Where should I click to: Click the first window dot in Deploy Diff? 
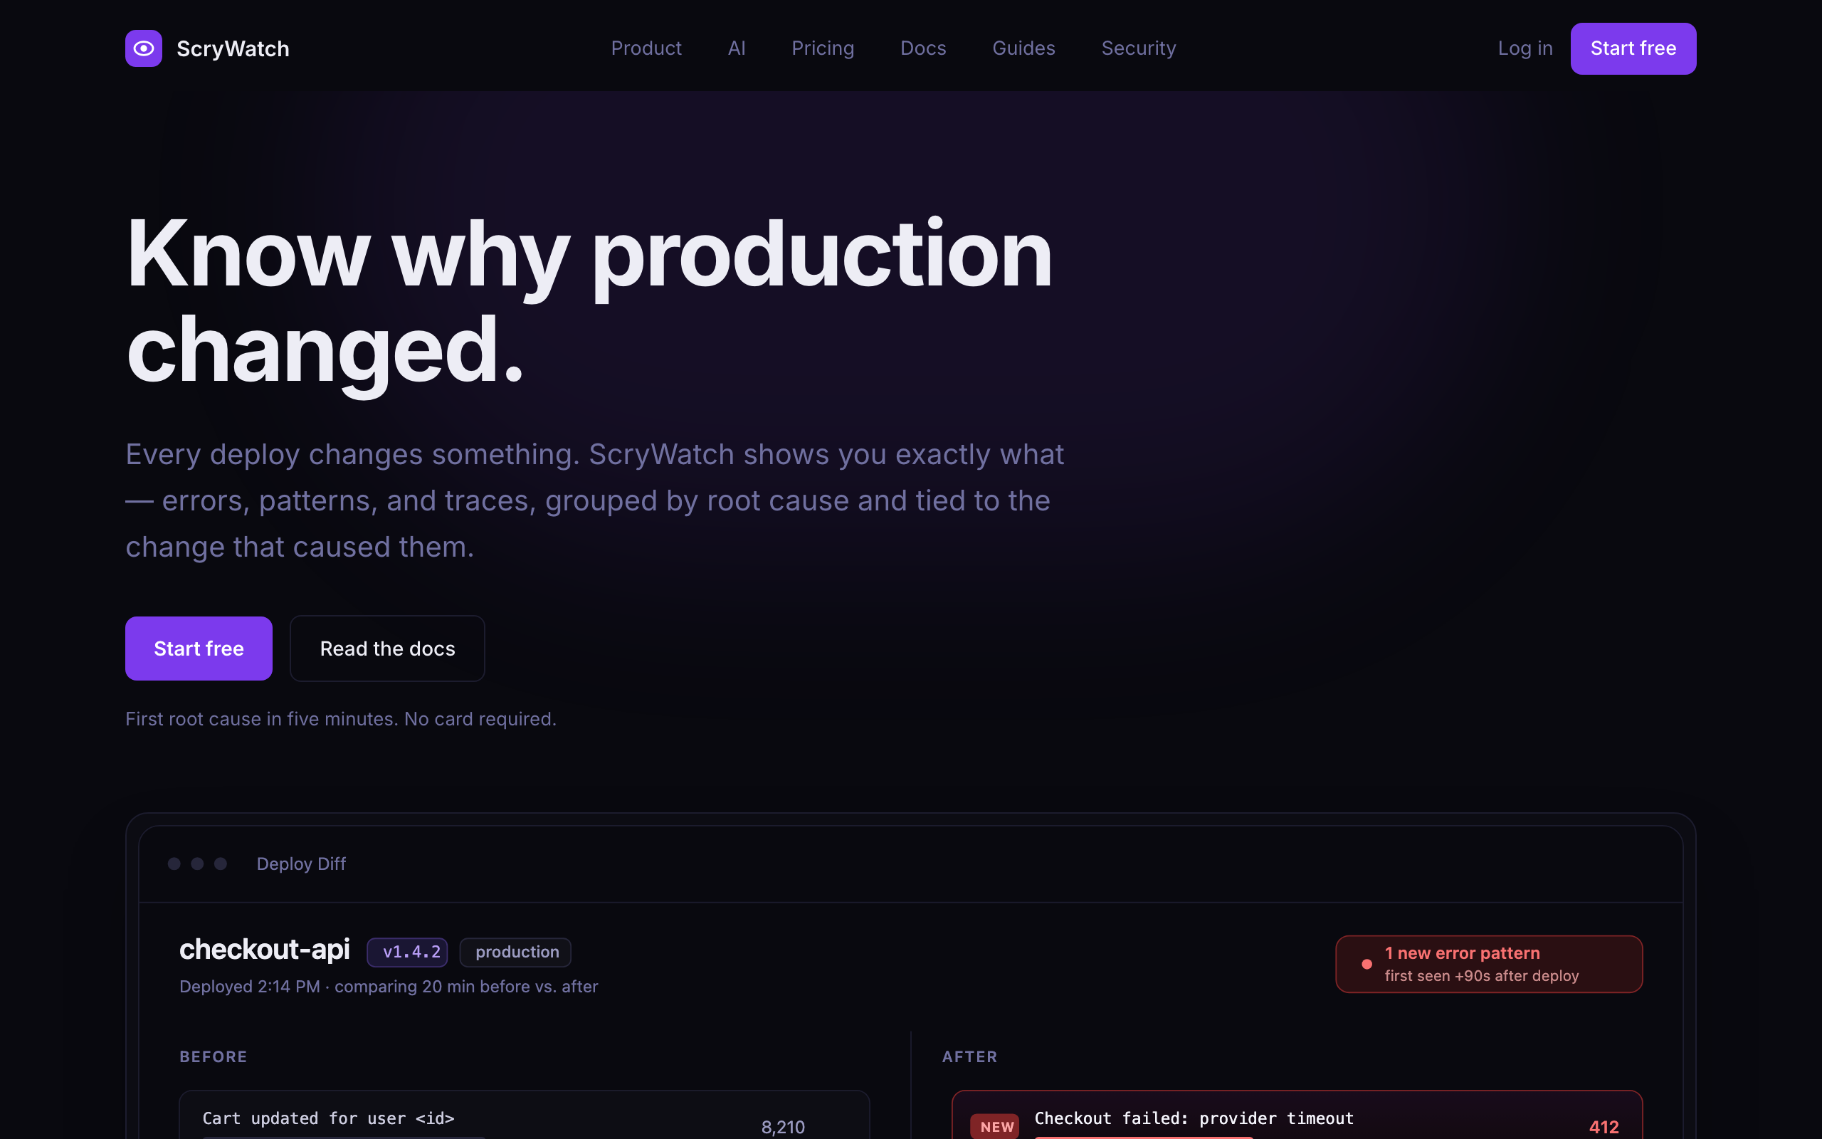pos(174,864)
